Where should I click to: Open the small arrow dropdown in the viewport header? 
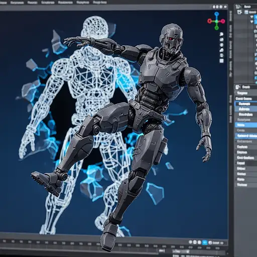coord(225,7)
